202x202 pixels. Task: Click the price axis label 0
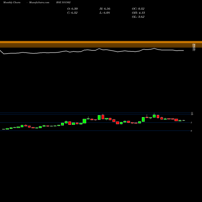(191, 131)
